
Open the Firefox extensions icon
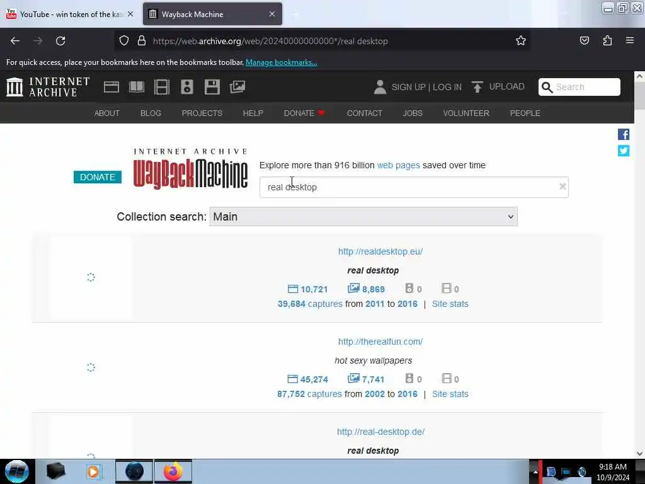(x=607, y=40)
